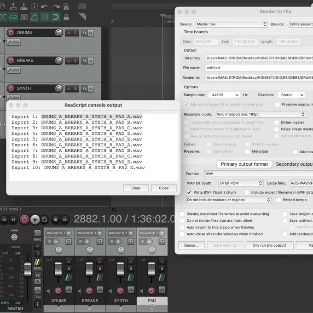This screenshot has width=313, height=313.
Task: Toggle the transport repeat loop button
Action: click(45, 220)
